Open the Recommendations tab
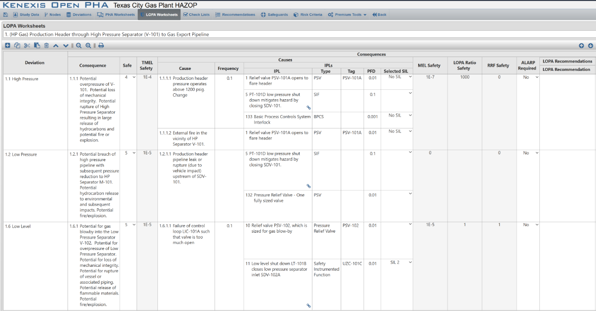This screenshot has width=596, height=311. pyautogui.click(x=235, y=15)
